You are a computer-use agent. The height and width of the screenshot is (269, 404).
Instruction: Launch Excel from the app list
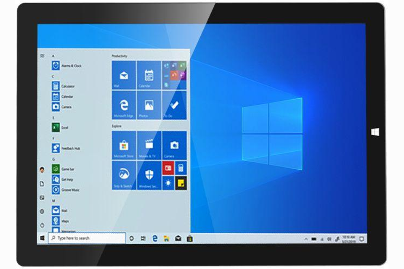click(60, 127)
